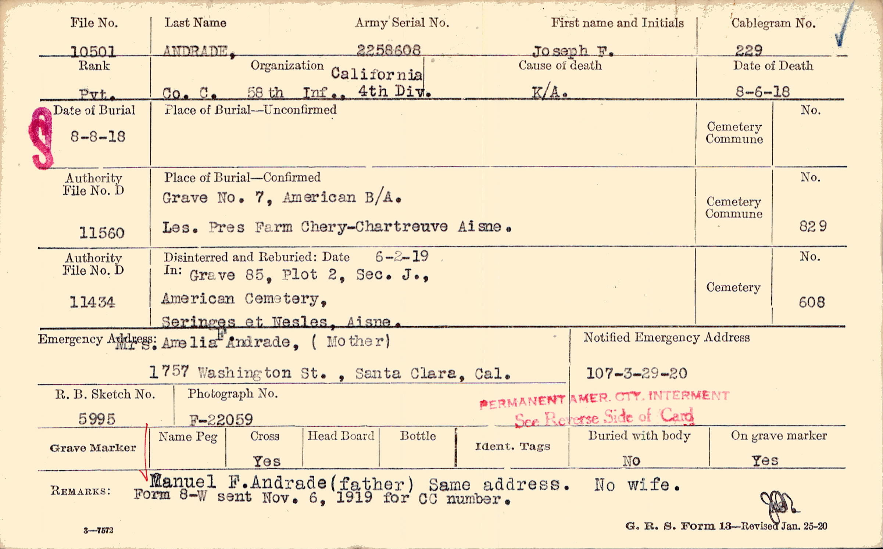Click the first name Joseph F.
The height and width of the screenshot is (549, 883).
(572, 51)
